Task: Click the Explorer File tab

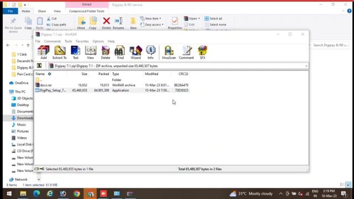Action: point(11,11)
